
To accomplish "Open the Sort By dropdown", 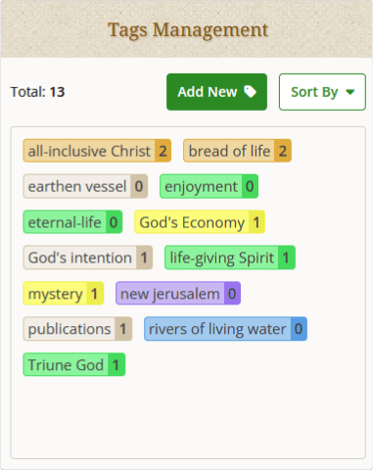I will (x=322, y=92).
